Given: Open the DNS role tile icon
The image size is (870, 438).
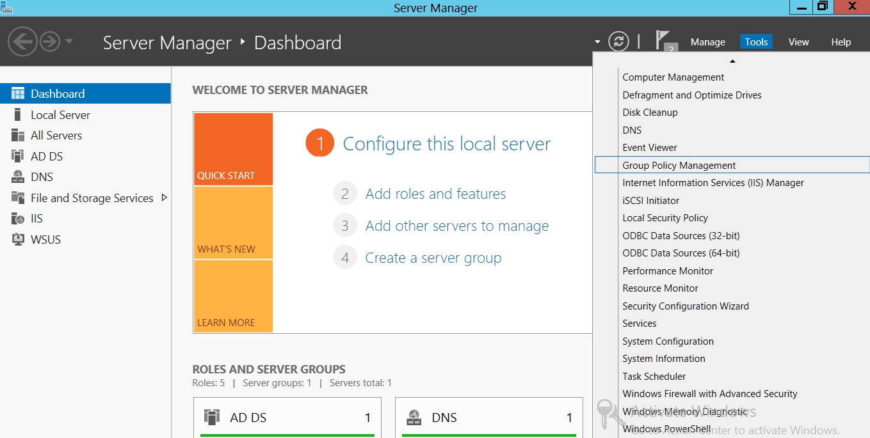Looking at the screenshot, I should [414, 417].
